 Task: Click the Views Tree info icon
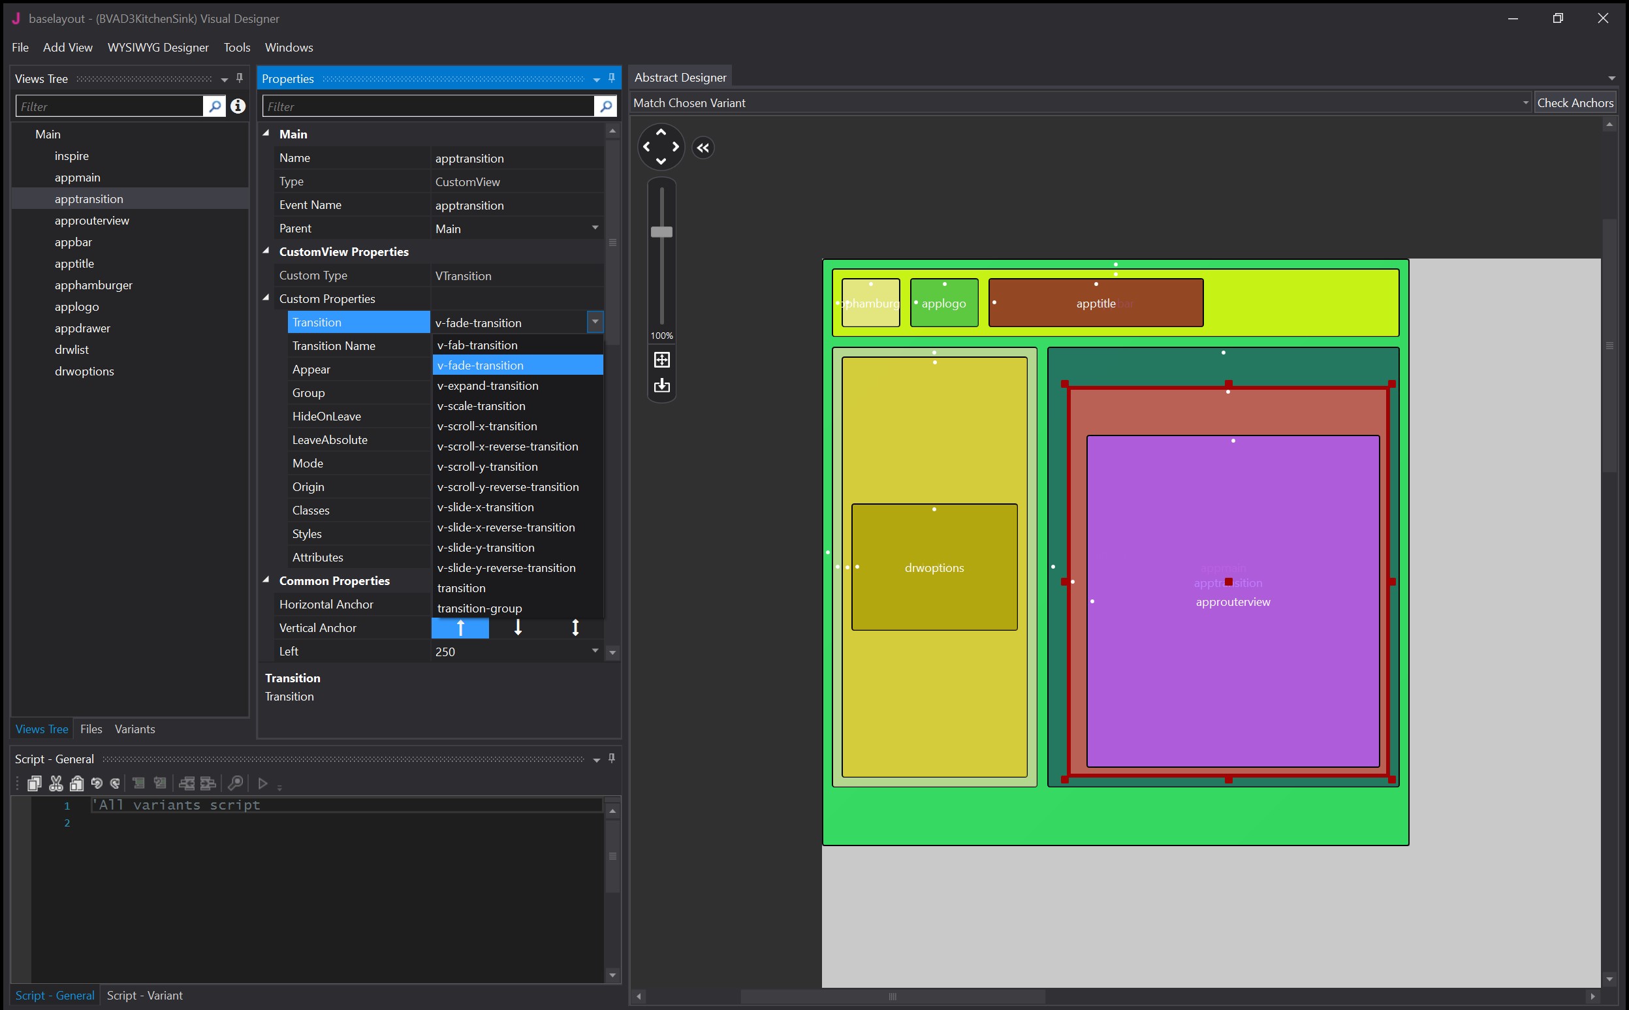click(x=238, y=106)
